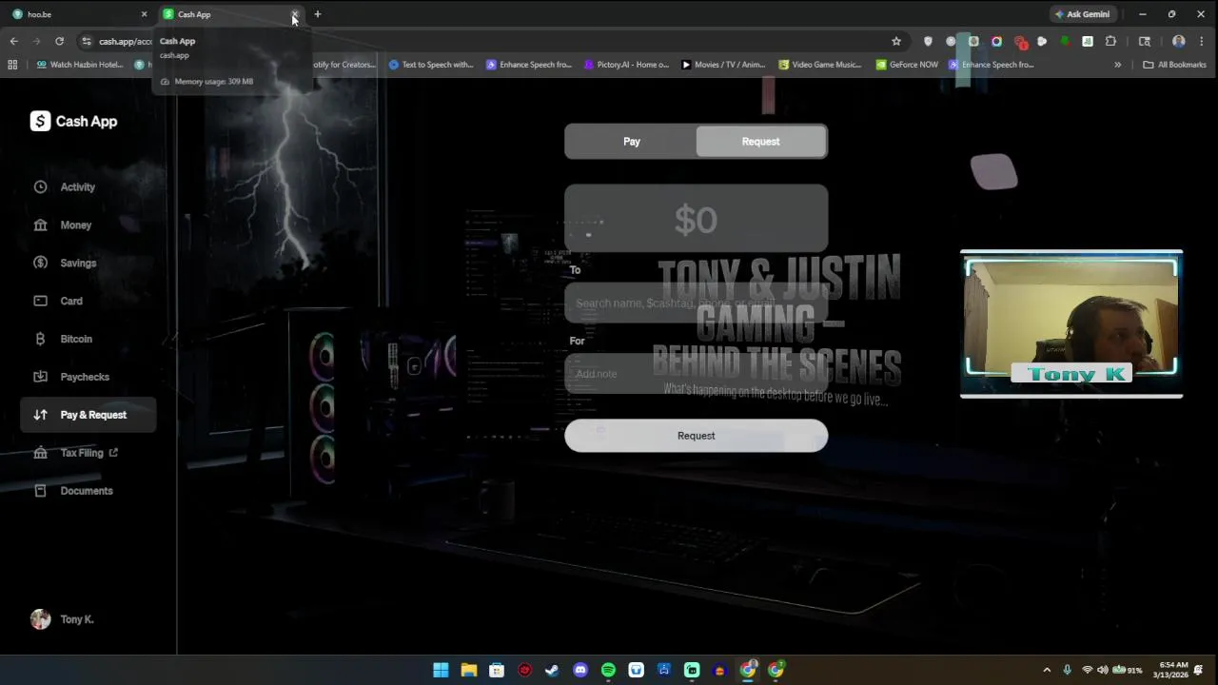
Task: Open the Chrome extensions puzzle menu
Action: click(1110, 41)
